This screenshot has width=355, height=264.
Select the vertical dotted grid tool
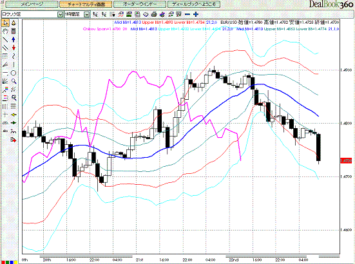(5, 106)
